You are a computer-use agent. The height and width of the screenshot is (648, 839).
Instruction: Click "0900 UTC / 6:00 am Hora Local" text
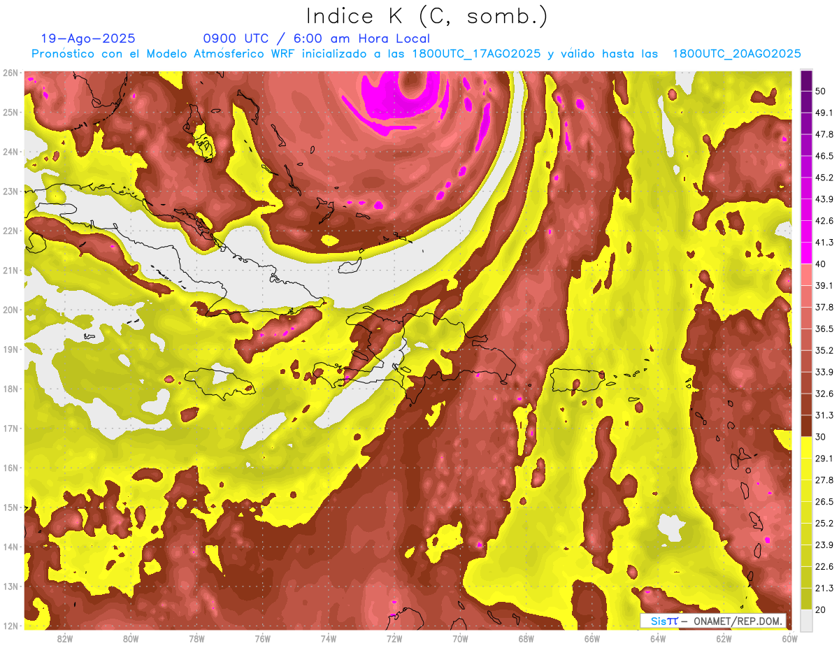(x=317, y=38)
